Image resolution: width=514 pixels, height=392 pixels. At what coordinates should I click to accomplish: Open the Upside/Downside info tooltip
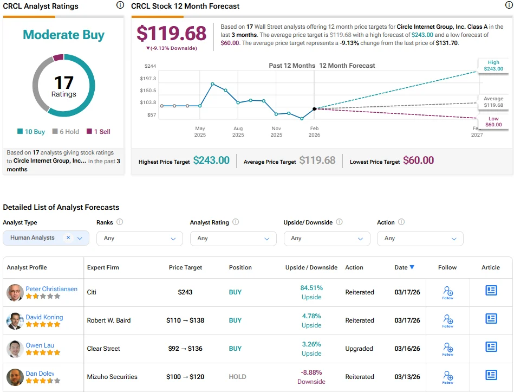point(339,222)
